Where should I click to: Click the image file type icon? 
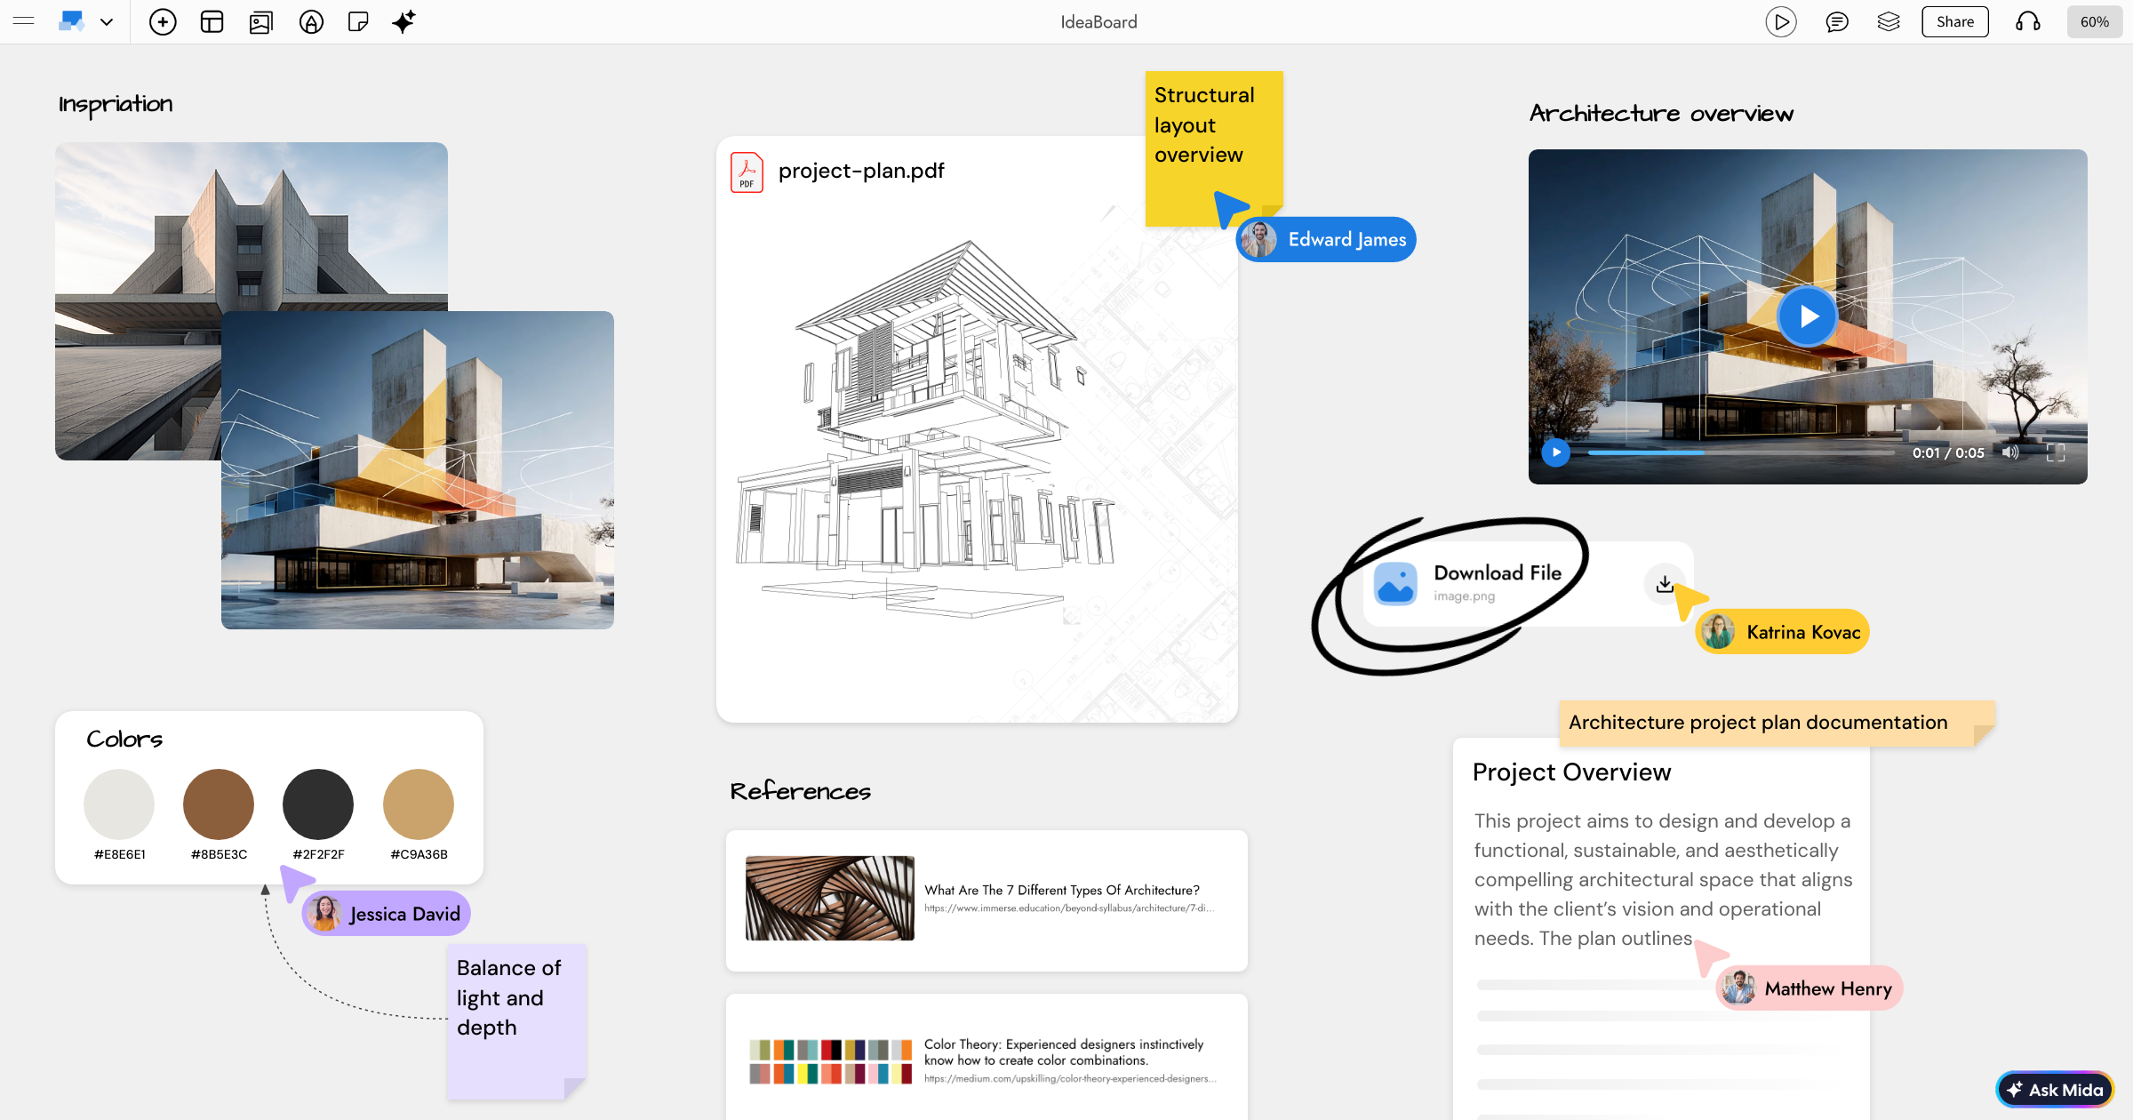[x=1395, y=583]
